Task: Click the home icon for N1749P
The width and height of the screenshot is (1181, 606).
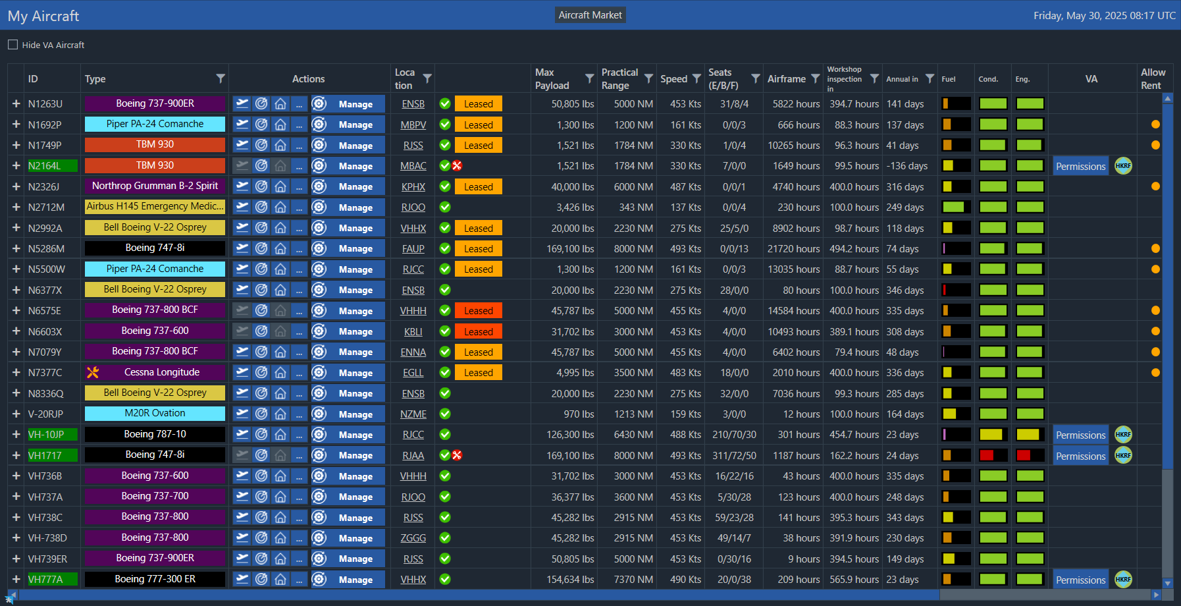Action: tap(280, 145)
